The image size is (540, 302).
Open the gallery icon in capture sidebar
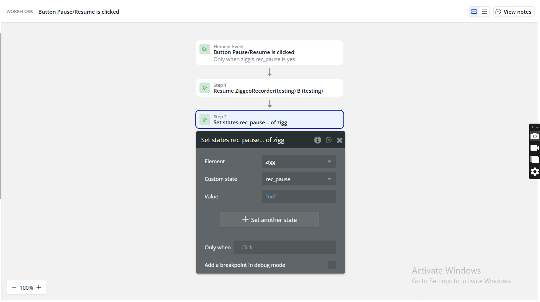pos(534,160)
